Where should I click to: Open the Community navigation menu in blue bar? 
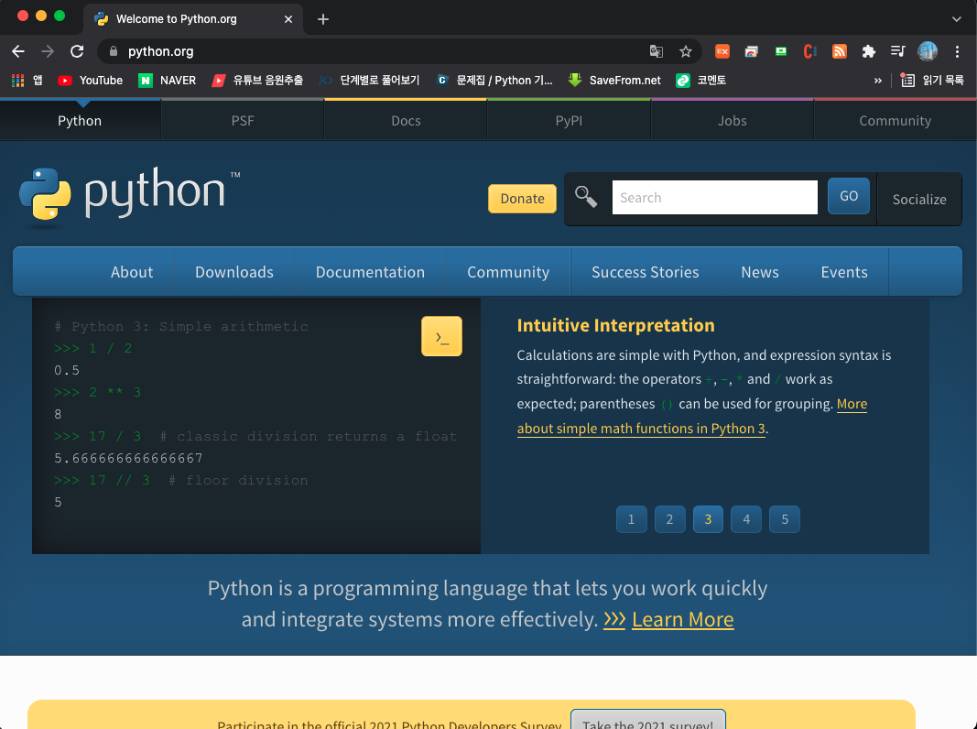point(508,272)
